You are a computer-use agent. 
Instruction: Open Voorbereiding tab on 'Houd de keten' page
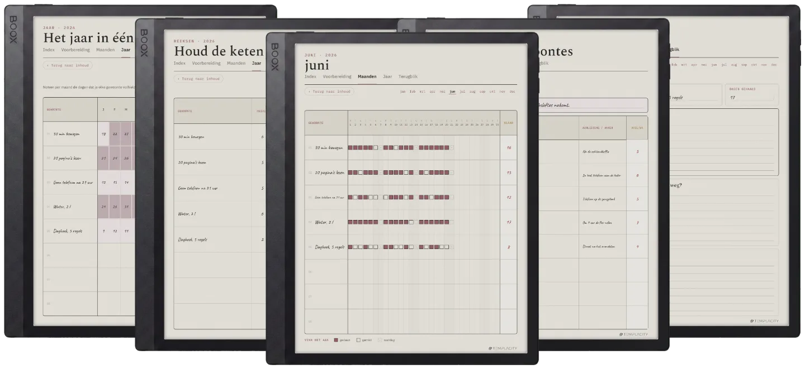pos(206,63)
